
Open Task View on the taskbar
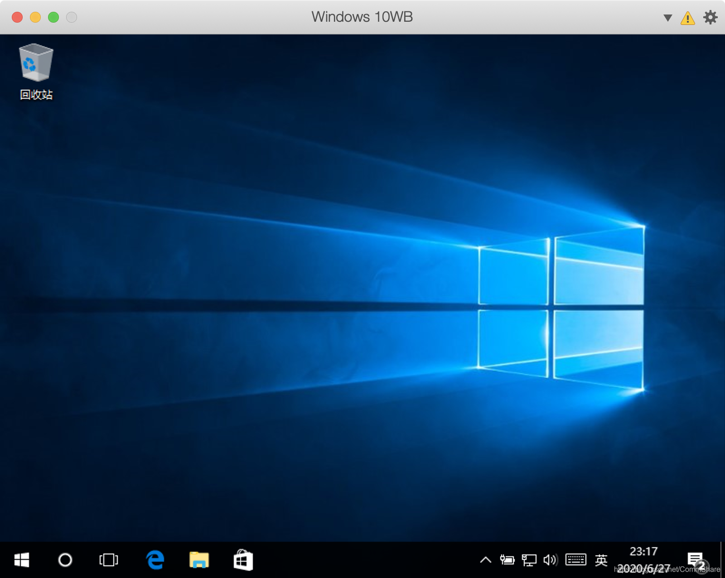click(109, 560)
